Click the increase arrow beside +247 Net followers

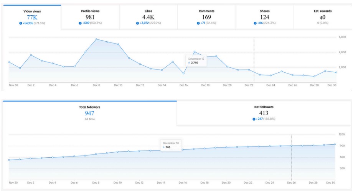point(254,119)
